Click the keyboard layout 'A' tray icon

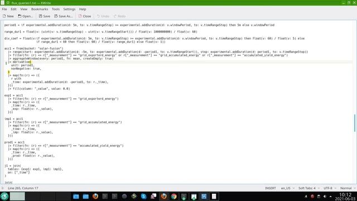click(306, 196)
